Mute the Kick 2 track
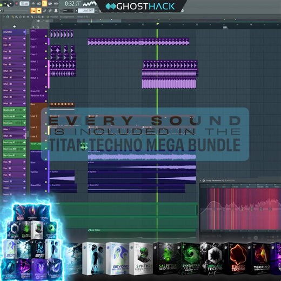The width and height of the screenshot is (281, 281). pyautogui.click(x=46, y=44)
